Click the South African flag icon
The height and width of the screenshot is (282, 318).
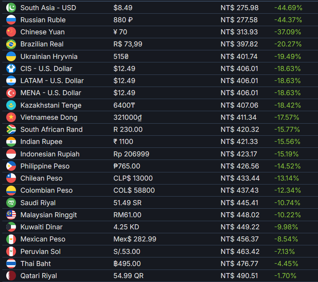point(11,129)
